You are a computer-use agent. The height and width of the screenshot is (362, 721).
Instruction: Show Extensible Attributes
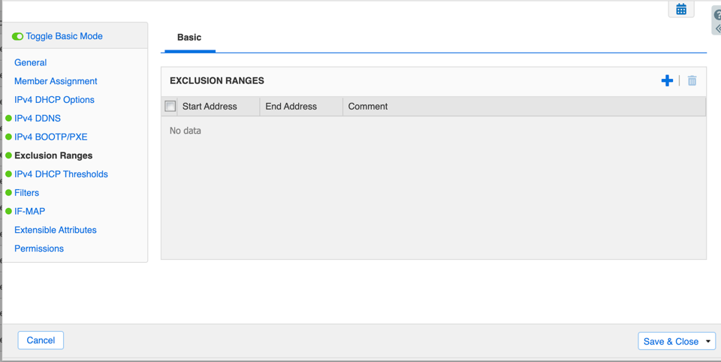click(56, 230)
